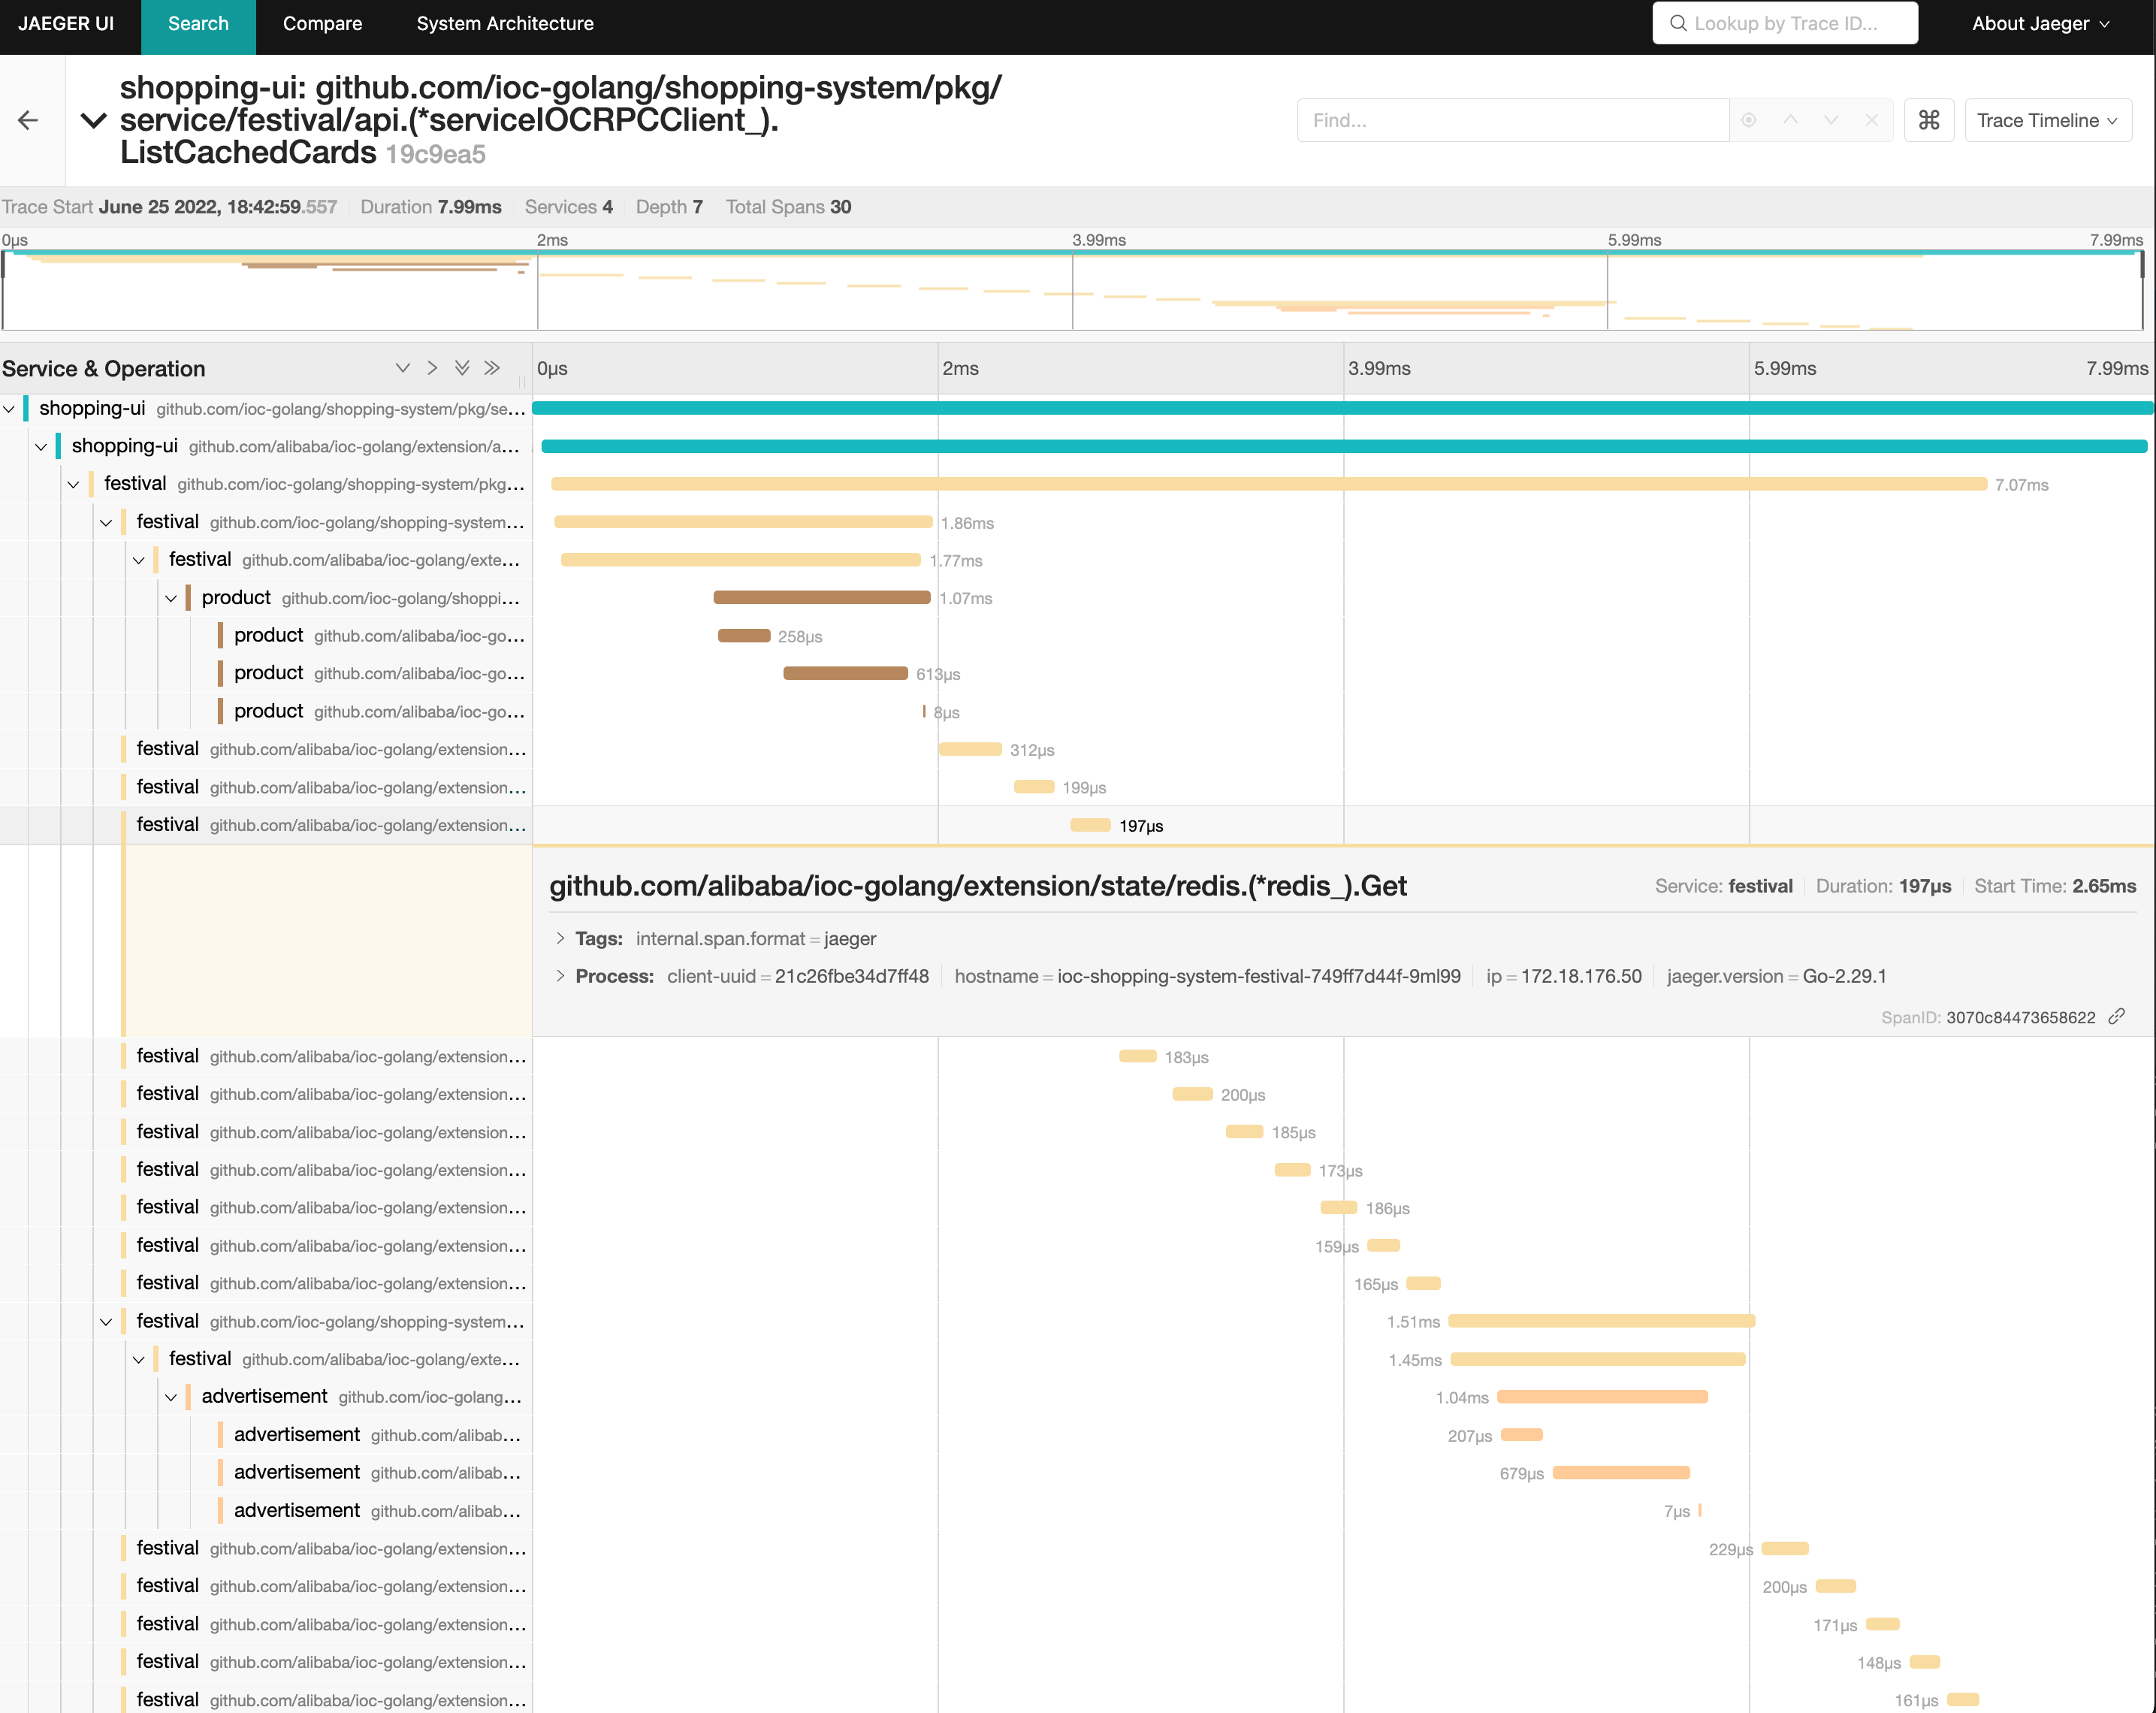Go to next match with the down-arrow icon
Image resolution: width=2156 pixels, height=1713 pixels.
coord(1830,120)
